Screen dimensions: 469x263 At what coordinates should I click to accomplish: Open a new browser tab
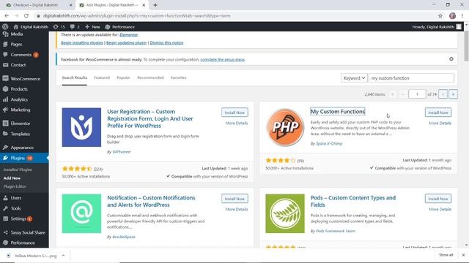[155, 5]
